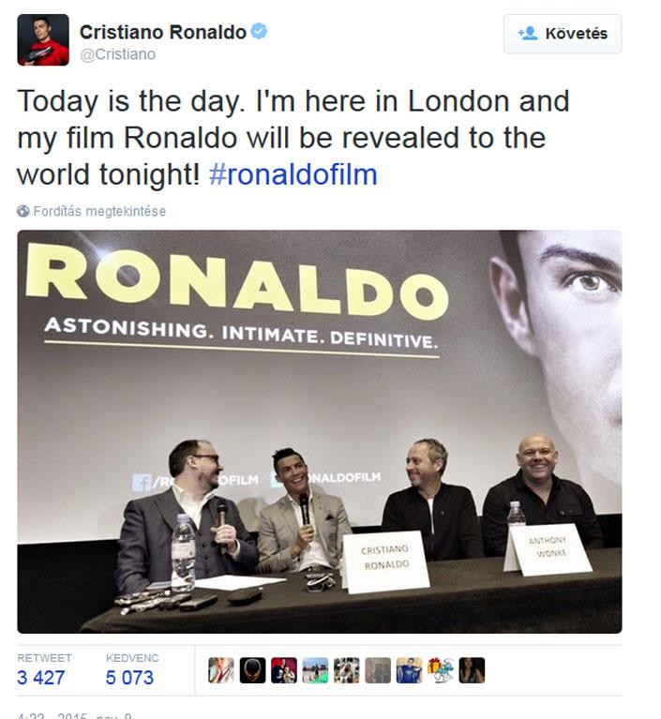Open the black-and-orange circle avatar
Viewport: 661px width, 719px height.
[x=252, y=670]
